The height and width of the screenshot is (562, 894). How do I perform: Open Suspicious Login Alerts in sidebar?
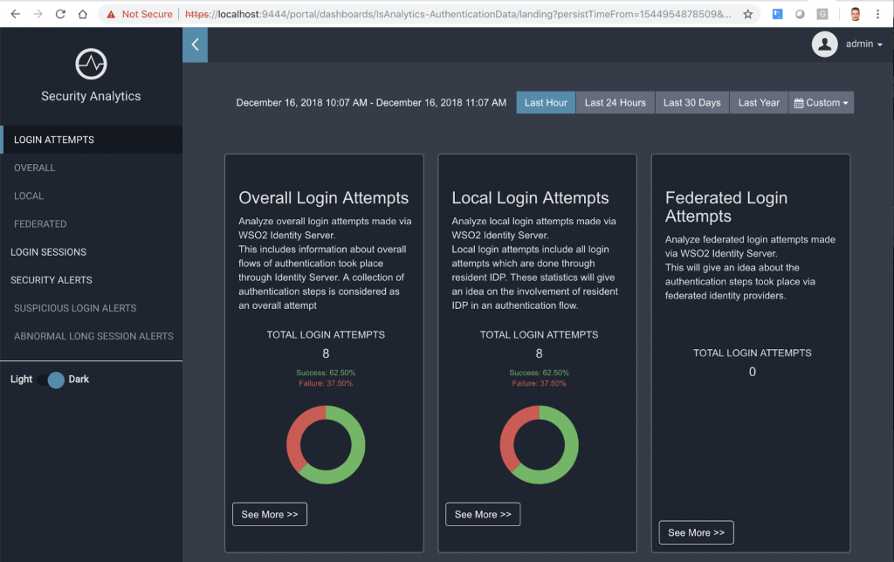pyautogui.click(x=75, y=308)
